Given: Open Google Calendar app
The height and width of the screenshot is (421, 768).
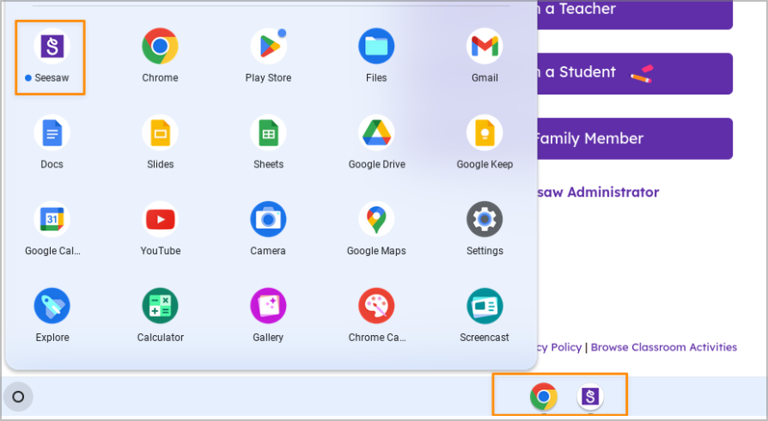Looking at the screenshot, I should point(52,219).
